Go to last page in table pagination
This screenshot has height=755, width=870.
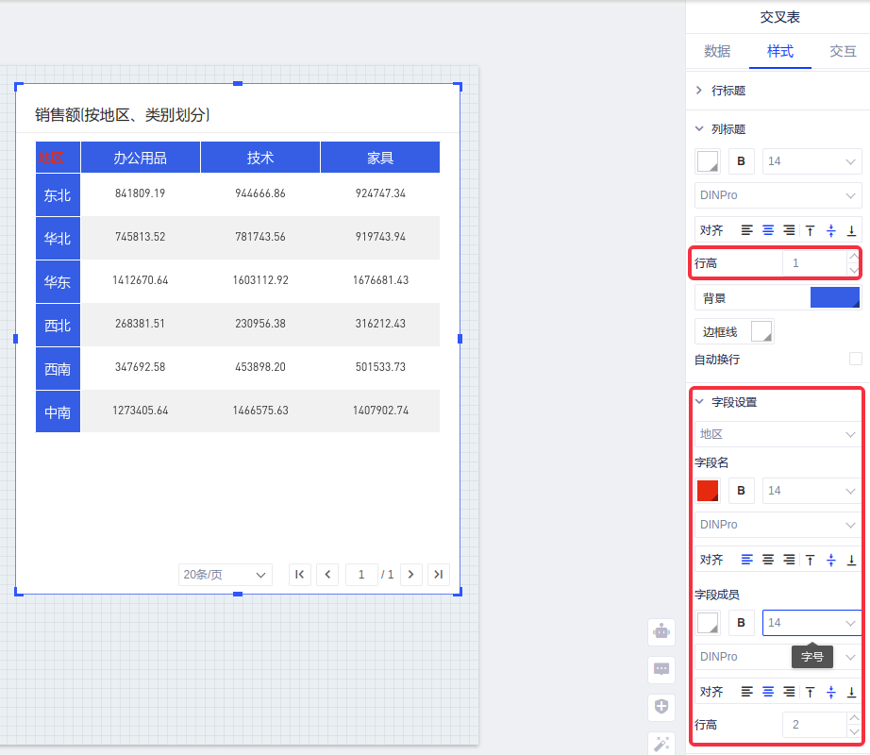(x=438, y=574)
